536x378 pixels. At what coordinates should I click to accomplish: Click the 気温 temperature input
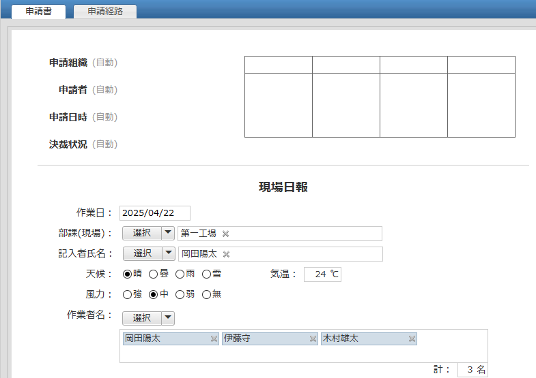pyautogui.click(x=322, y=274)
